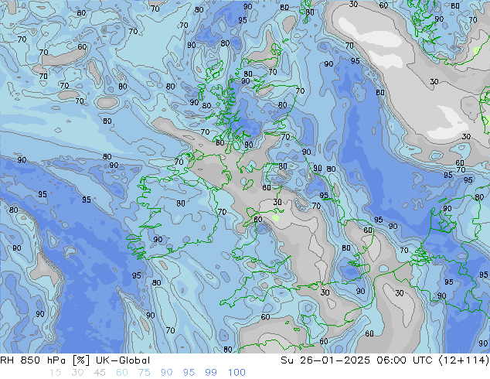The height and width of the screenshot is (379, 490).
Task: Click the '(12+114)' forecast step text
Action: pyautogui.click(x=464, y=360)
